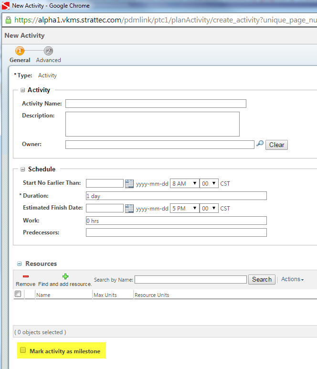317x369 pixels.
Task: Collapse the Schedule section
Action: click(22, 169)
